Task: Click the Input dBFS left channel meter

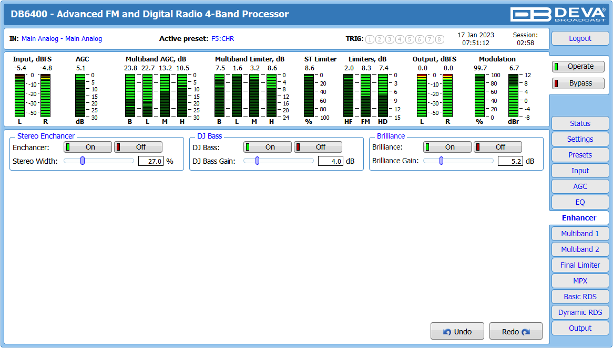Action: [19, 96]
